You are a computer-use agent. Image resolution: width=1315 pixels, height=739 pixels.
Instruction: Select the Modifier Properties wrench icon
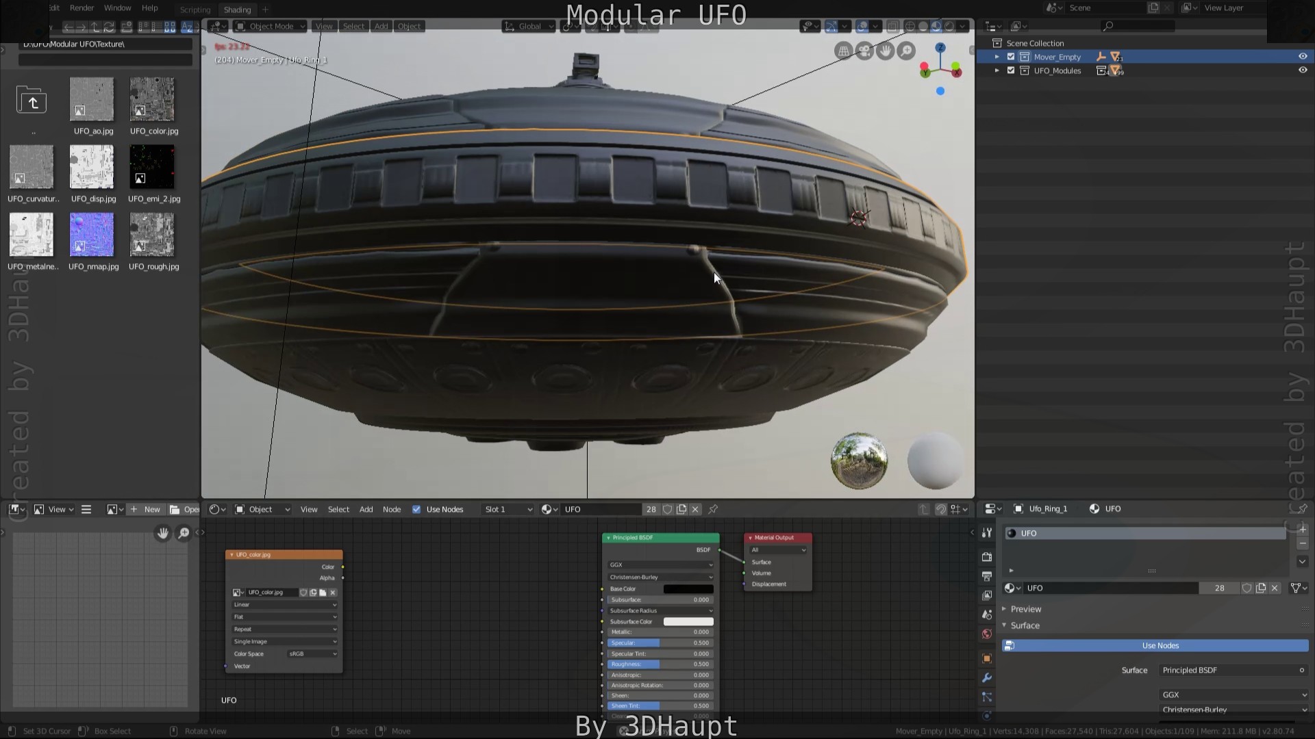pos(987,677)
